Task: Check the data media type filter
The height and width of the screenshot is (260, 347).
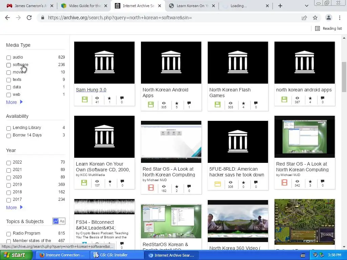Action: tap(8, 87)
